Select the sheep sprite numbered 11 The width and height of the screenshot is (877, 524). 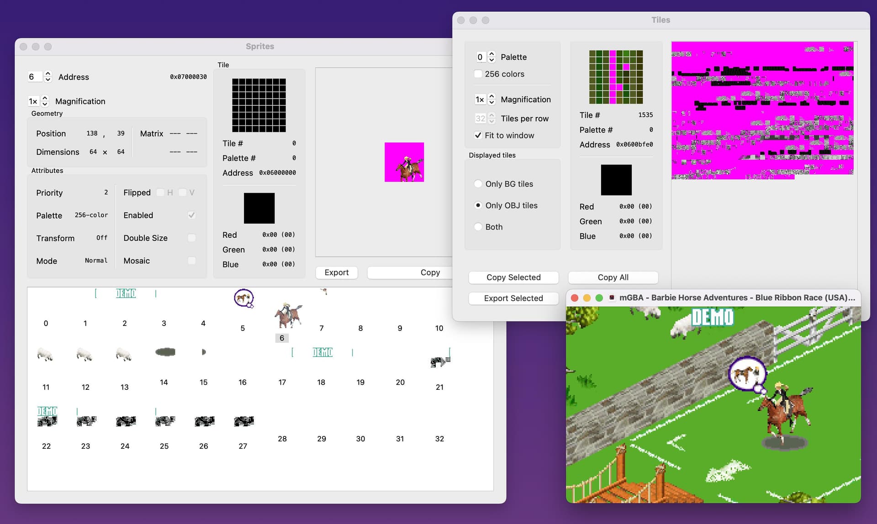pyautogui.click(x=45, y=354)
